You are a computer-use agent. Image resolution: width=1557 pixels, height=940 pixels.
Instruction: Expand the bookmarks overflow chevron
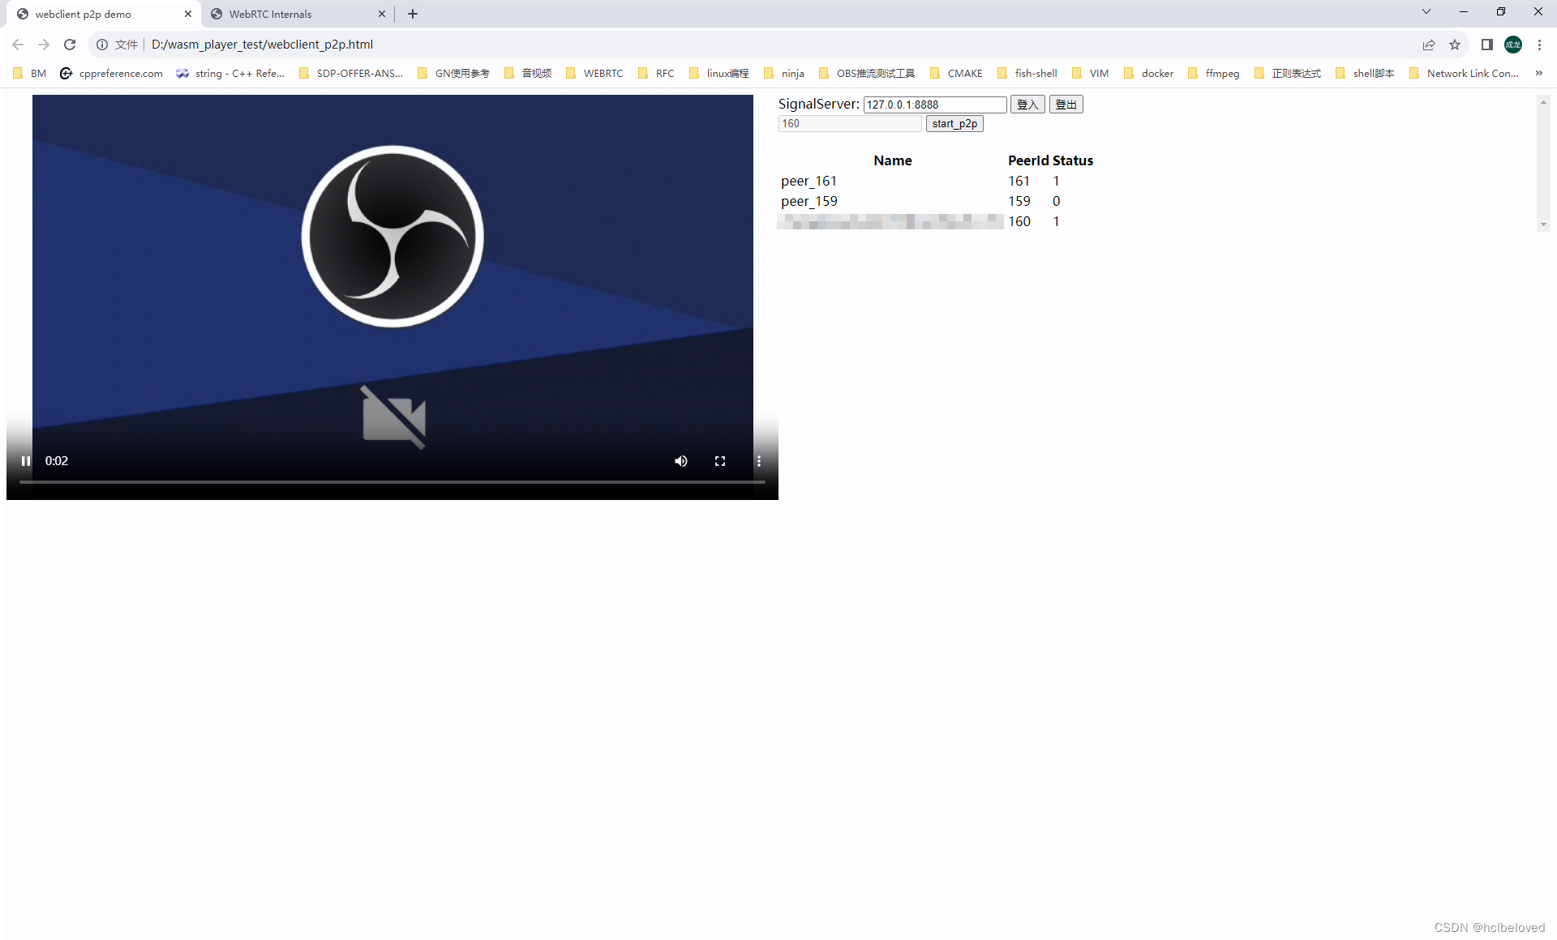pyautogui.click(x=1540, y=73)
